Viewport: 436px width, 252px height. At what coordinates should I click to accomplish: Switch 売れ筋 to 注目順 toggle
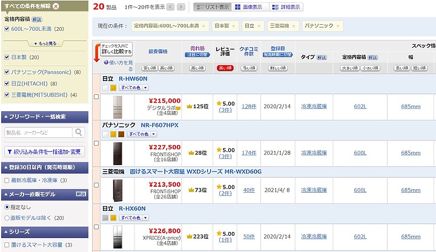(x=197, y=55)
